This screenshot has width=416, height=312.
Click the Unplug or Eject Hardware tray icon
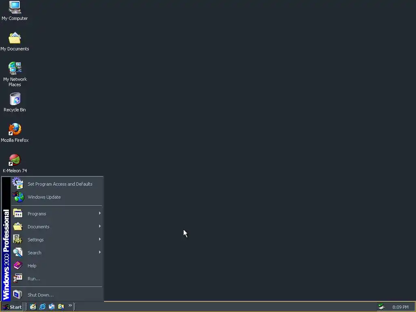point(381,307)
